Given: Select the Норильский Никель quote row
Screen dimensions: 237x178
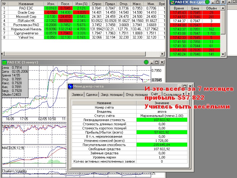Looking at the screenshot, I should [x=27, y=29].
